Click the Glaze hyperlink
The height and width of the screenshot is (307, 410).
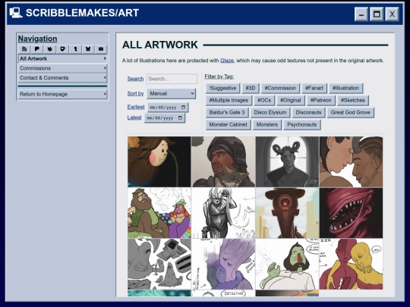point(227,61)
